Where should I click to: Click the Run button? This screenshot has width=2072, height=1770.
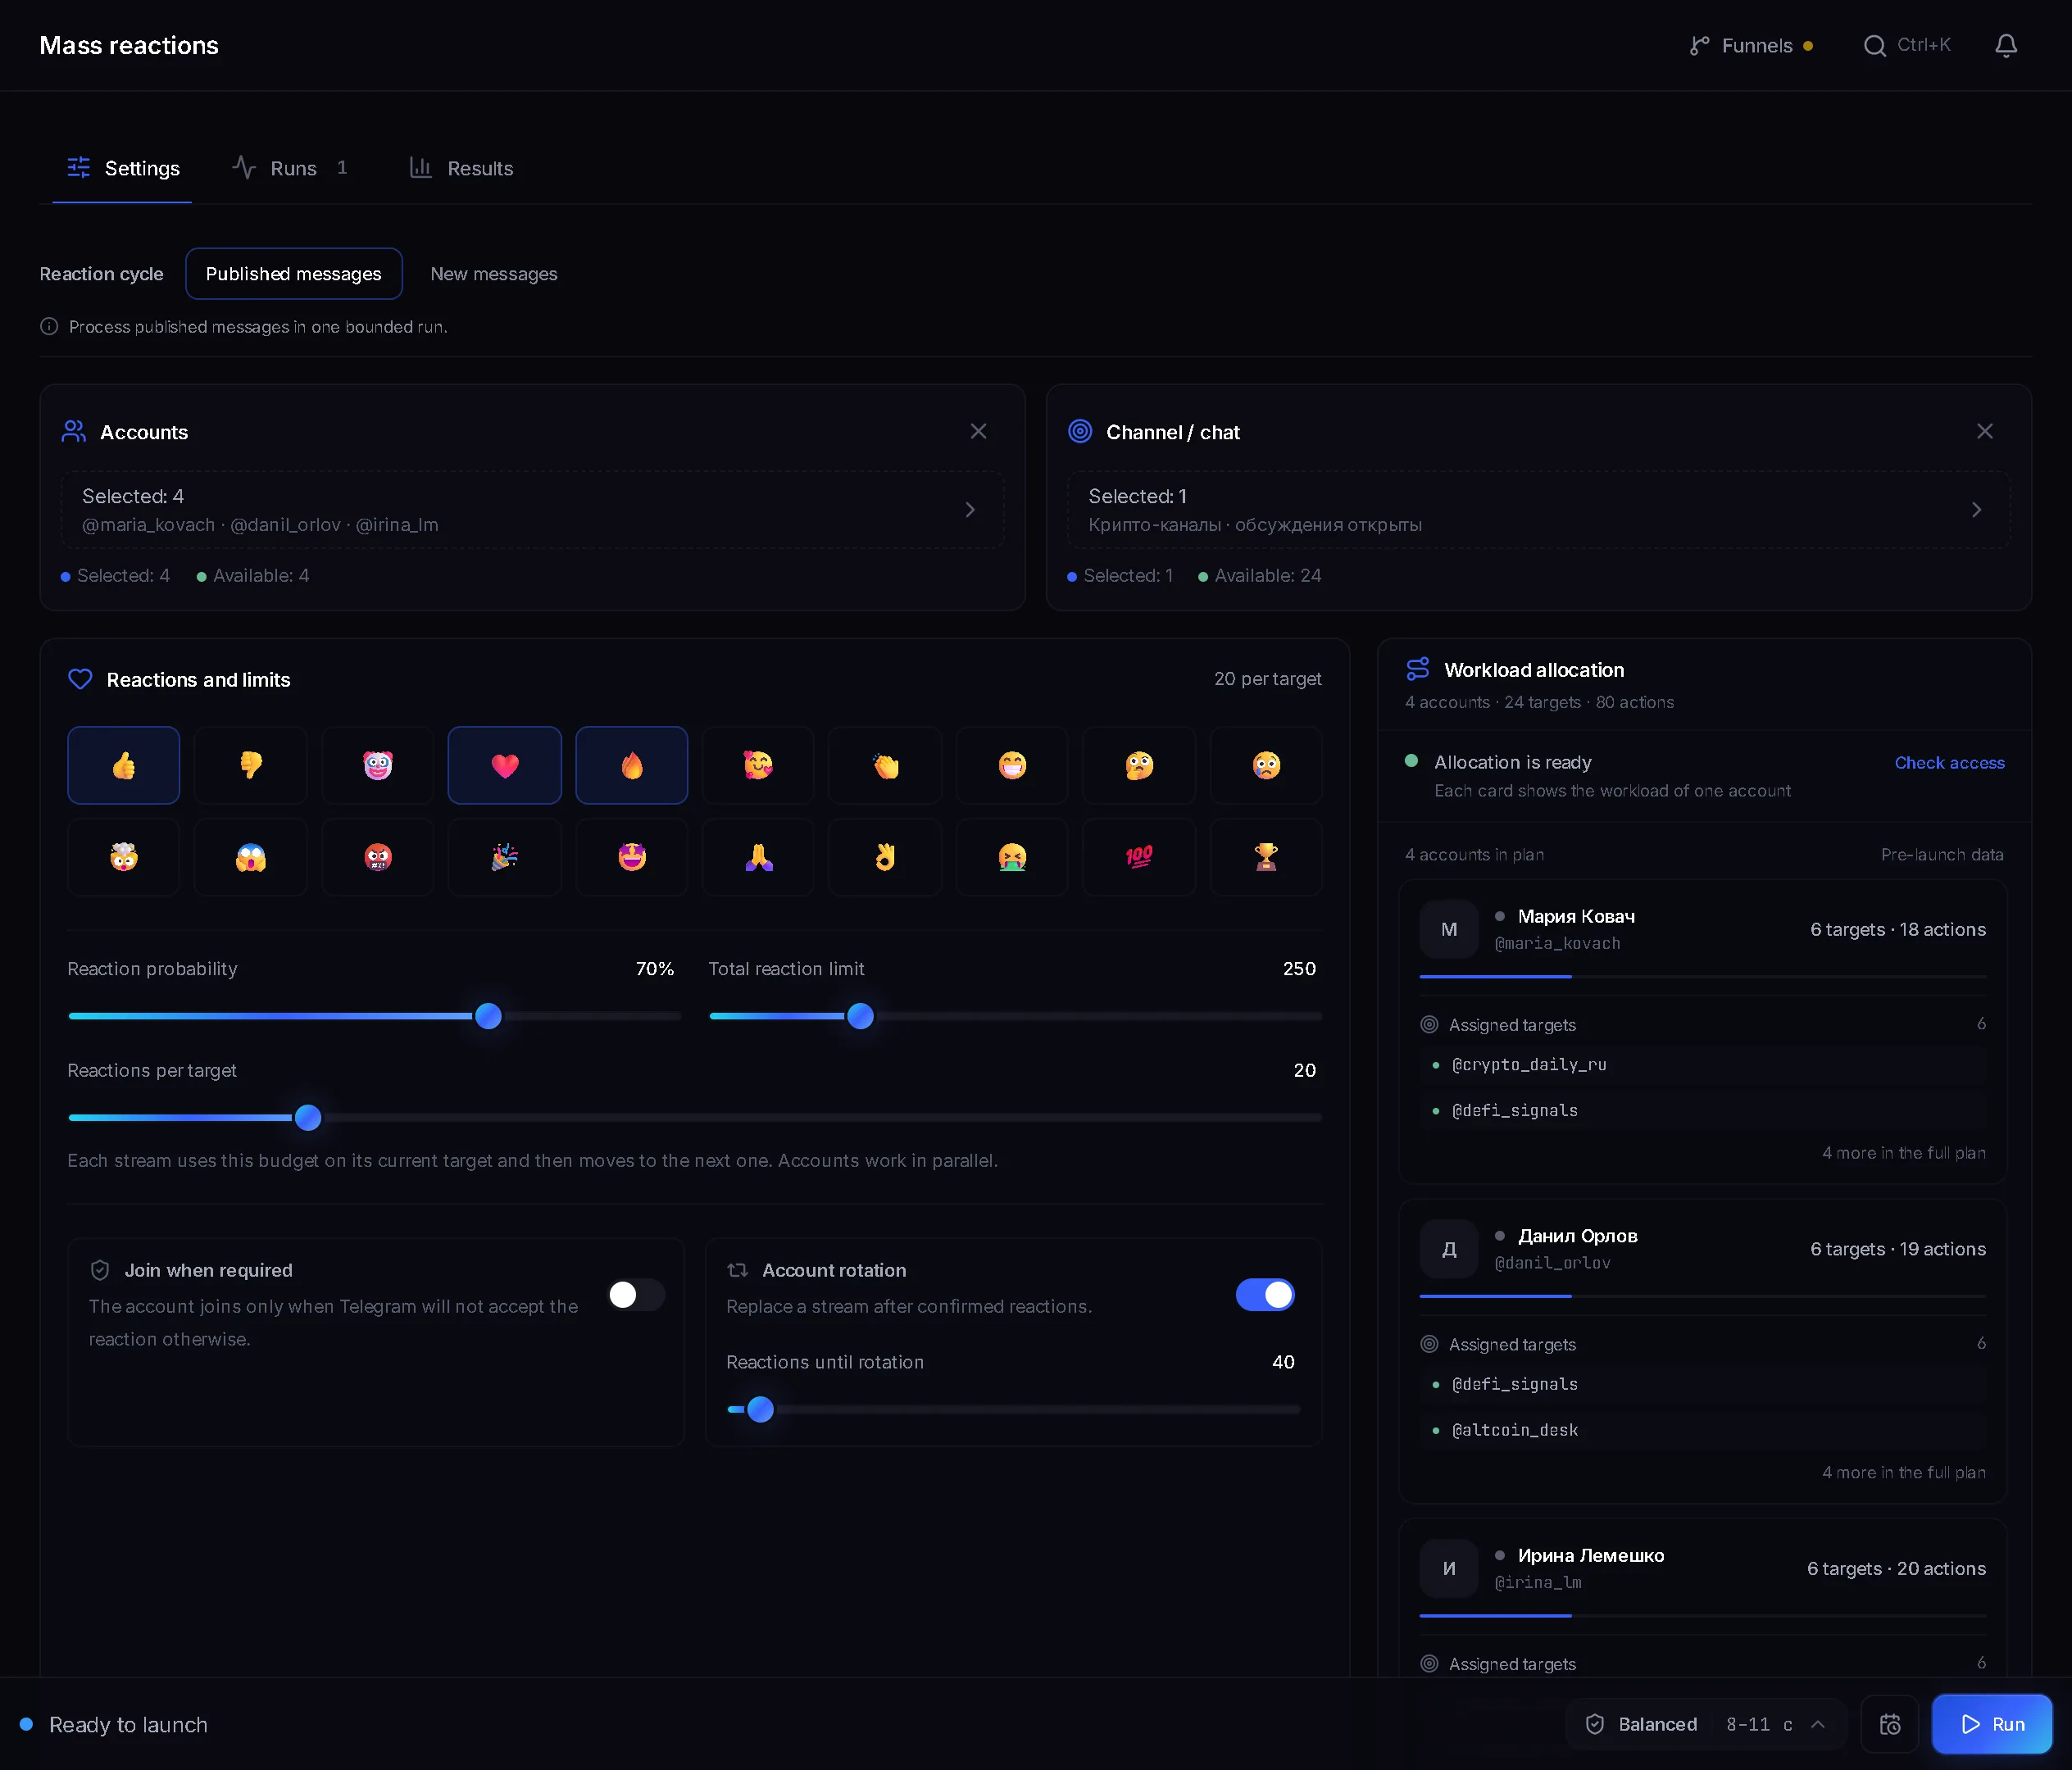pyautogui.click(x=1992, y=1724)
